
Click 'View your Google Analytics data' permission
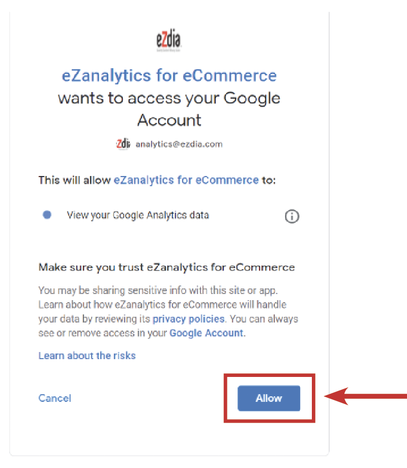coord(138,215)
